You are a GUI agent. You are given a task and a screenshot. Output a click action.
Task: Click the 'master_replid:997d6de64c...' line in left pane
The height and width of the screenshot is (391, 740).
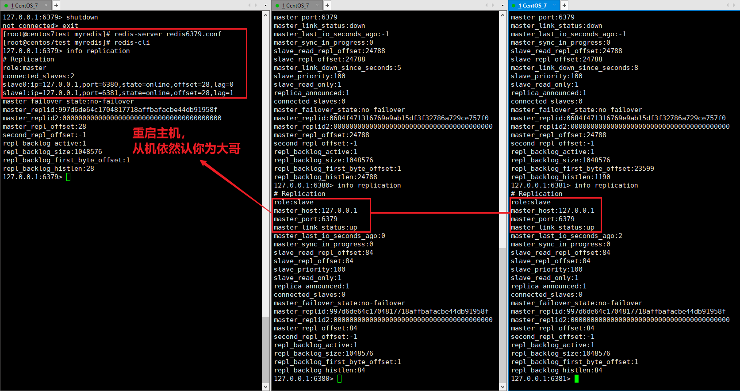(x=110, y=110)
